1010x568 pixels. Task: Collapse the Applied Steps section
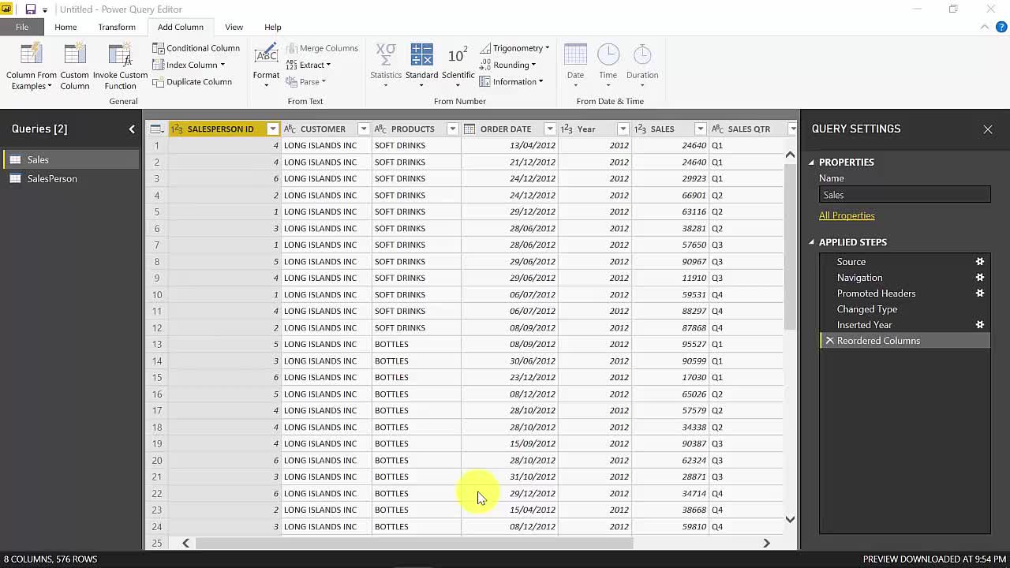click(x=811, y=242)
